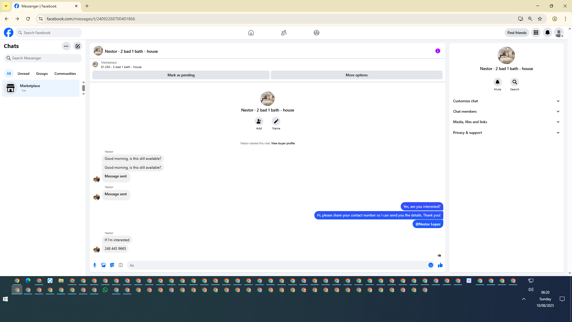Click the Mark as pending button

[181, 75]
